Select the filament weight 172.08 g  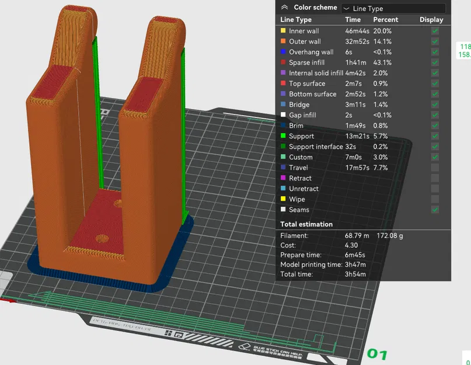pos(390,236)
